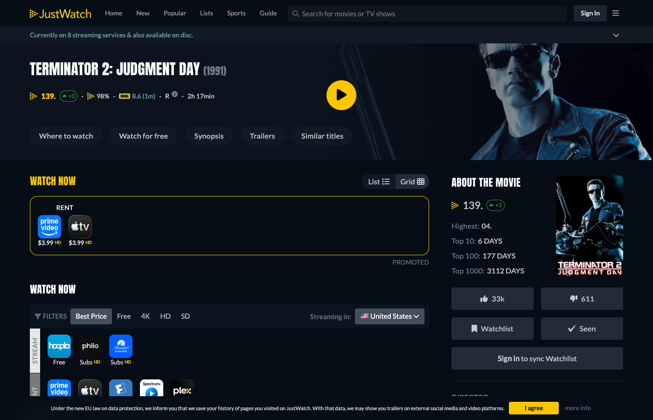Select the Philo subscription icon
Image resolution: width=653 pixels, height=420 pixels.
point(90,346)
